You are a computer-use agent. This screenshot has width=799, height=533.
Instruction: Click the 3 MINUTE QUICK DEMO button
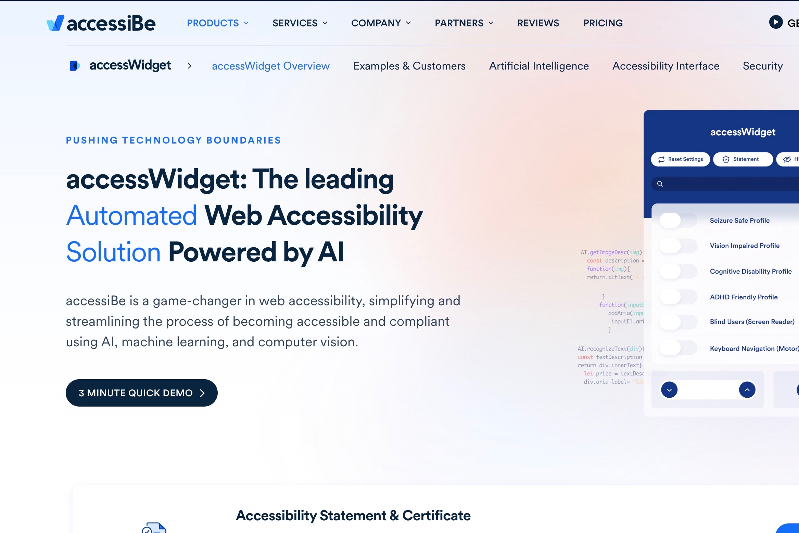141,392
